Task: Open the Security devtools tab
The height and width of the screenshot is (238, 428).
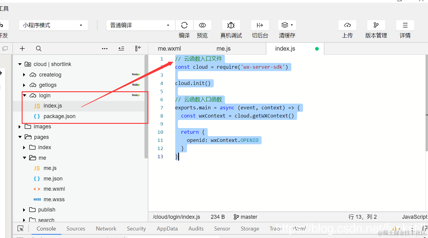Action: [x=136, y=229]
